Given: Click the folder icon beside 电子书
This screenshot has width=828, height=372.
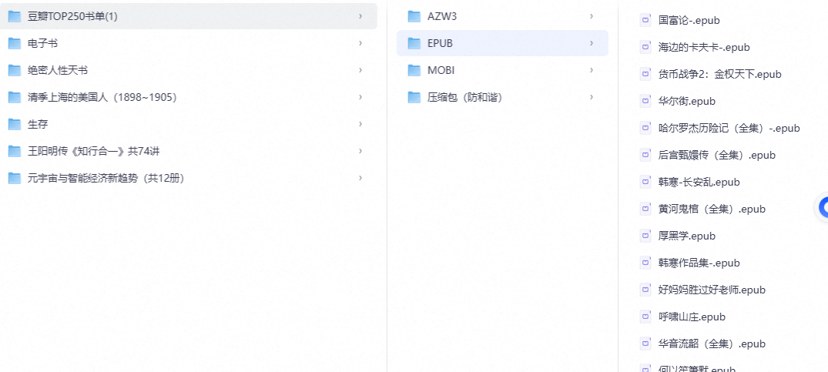Looking at the screenshot, I should point(15,43).
